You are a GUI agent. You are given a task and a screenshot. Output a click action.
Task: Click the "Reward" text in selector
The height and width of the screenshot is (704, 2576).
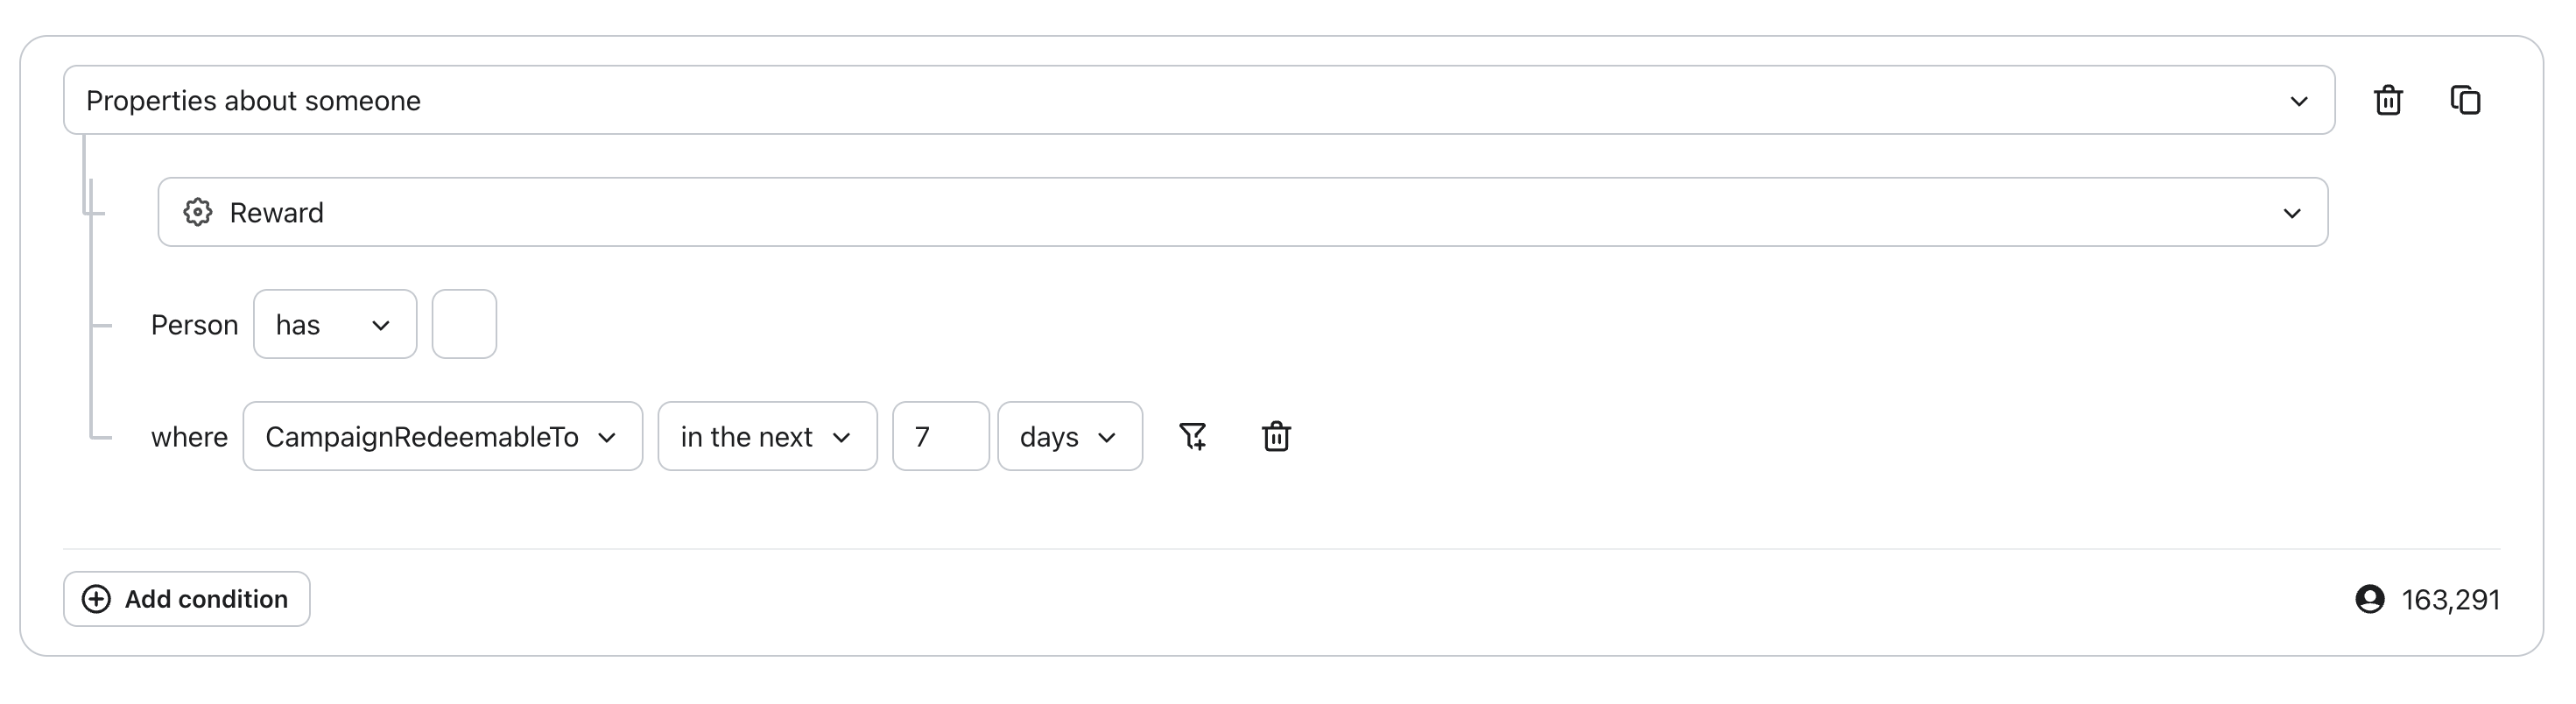pyautogui.click(x=276, y=213)
